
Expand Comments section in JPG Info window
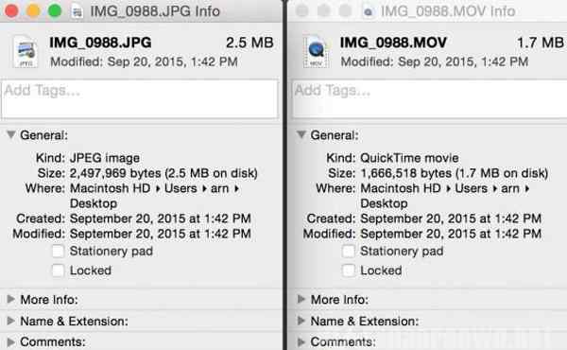pos(10,341)
